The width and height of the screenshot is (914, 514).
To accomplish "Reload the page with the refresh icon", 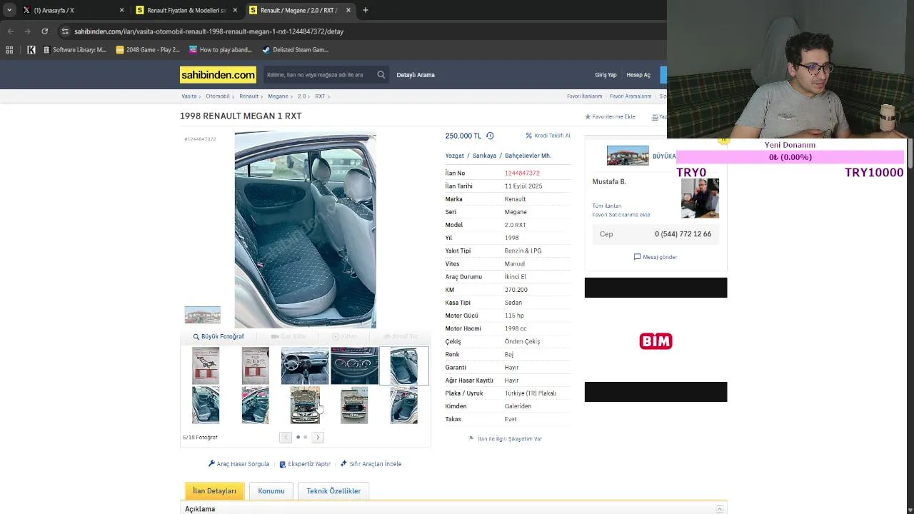I will (x=44, y=31).
